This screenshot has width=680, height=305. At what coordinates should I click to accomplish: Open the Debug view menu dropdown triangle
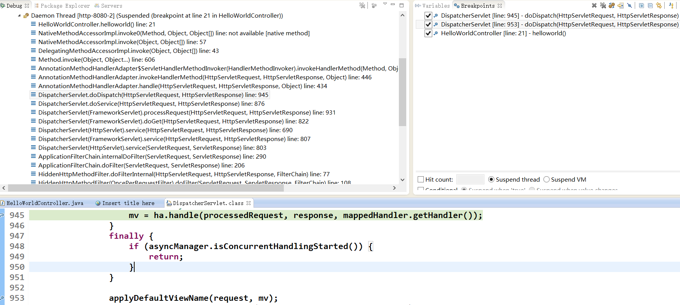(x=385, y=4)
